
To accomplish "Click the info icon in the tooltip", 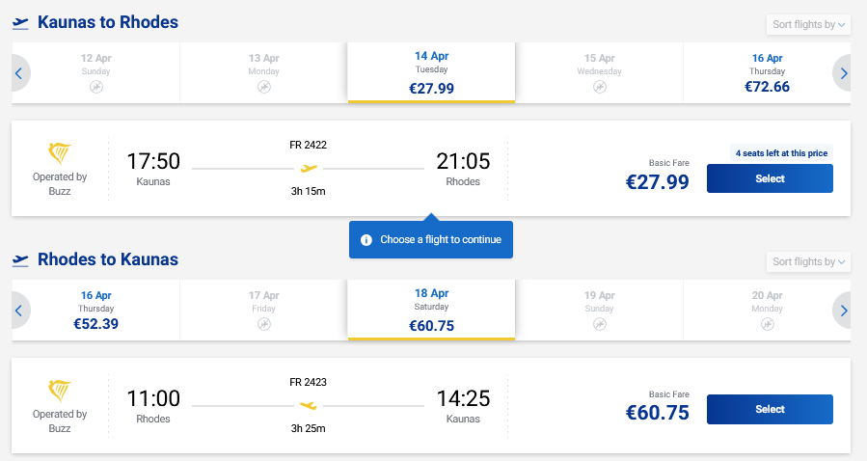I will [366, 240].
